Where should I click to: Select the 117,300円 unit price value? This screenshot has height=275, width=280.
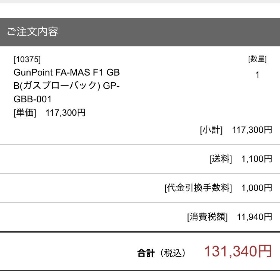[65, 113]
